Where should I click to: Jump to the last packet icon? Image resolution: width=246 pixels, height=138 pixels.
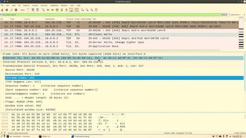[x=66, y=10]
